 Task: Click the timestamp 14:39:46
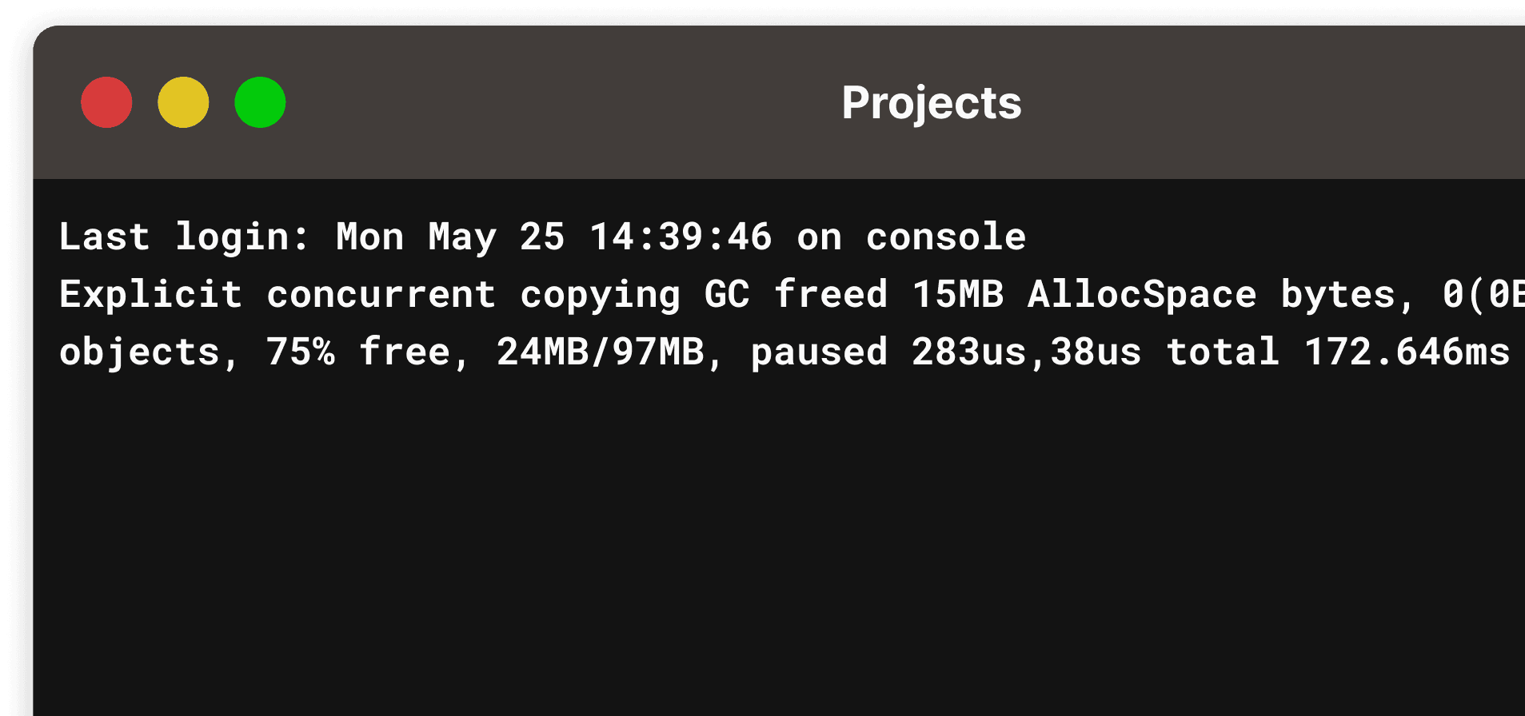(x=681, y=237)
